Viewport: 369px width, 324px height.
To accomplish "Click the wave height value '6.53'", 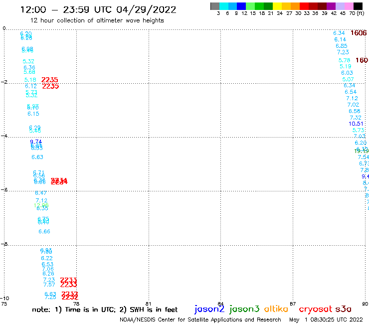I will point(47,264).
